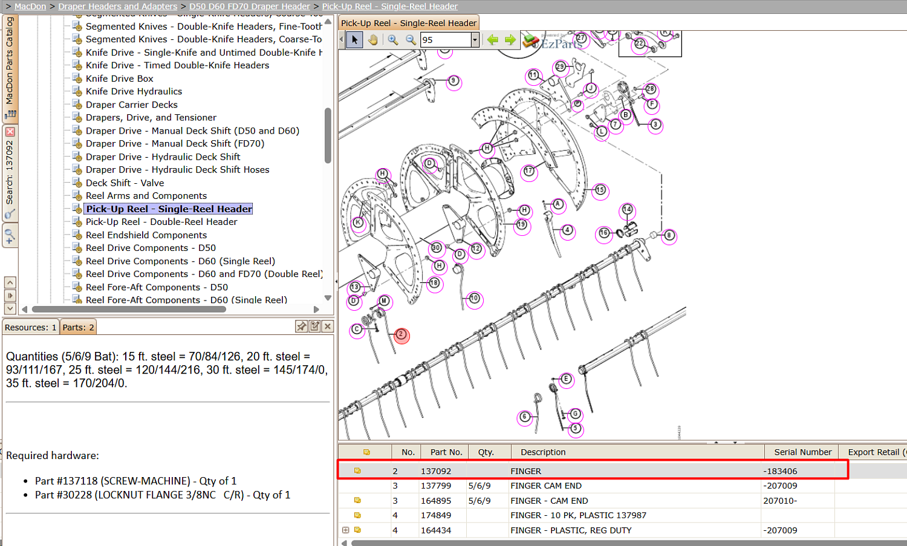
Task: Open the Search: 137092 sidebar tab
Action: tap(10, 174)
